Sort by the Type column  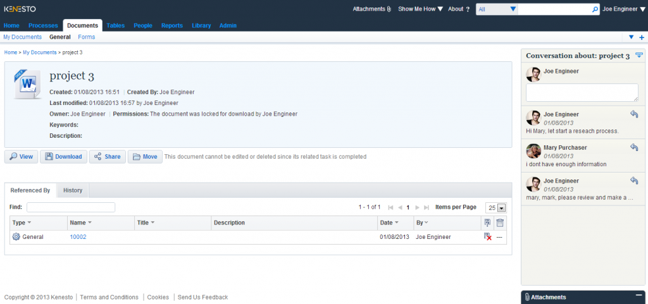point(22,222)
